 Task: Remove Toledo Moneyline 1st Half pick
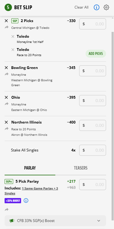(13, 36)
